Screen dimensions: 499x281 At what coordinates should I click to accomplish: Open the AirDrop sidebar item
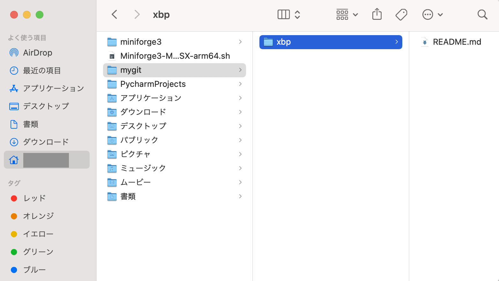(x=38, y=53)
